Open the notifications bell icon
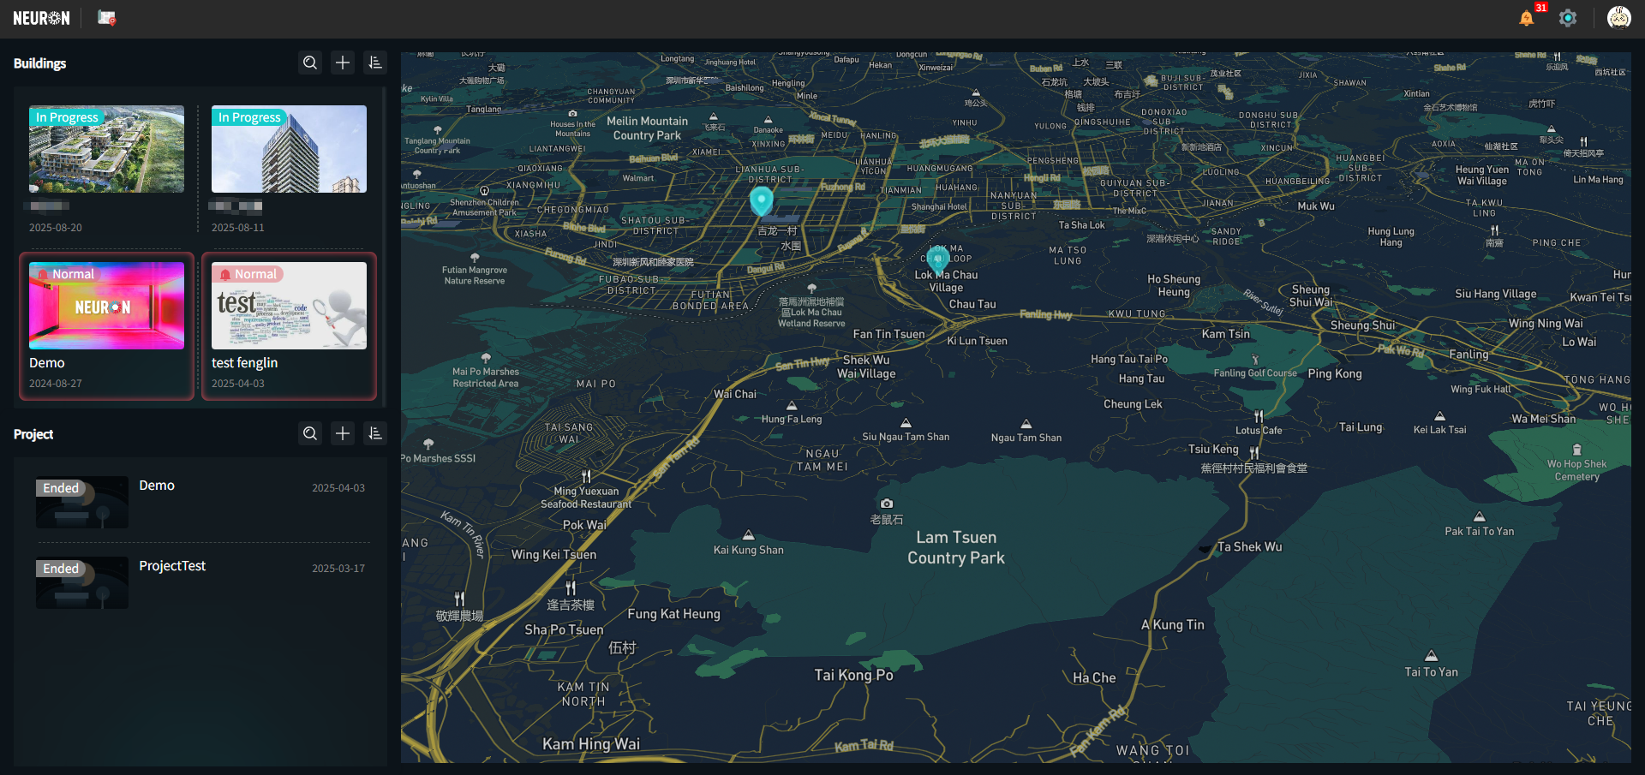The height and width of the screenshot is (775, 1645). point(1526,18)
